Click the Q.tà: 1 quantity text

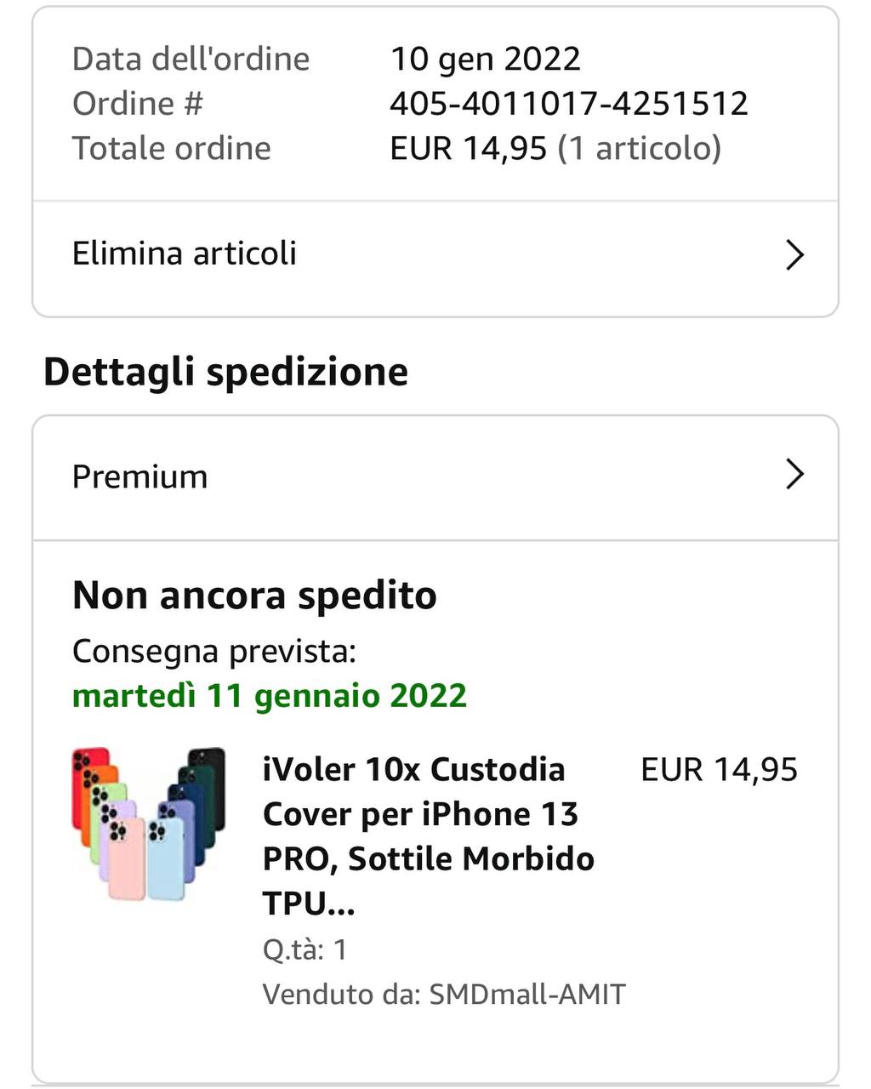[x=305, y=949]
